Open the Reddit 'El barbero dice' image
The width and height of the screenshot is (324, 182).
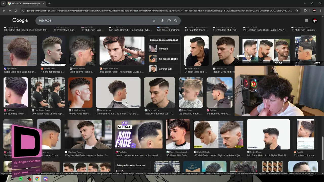(x=306, y=134)
